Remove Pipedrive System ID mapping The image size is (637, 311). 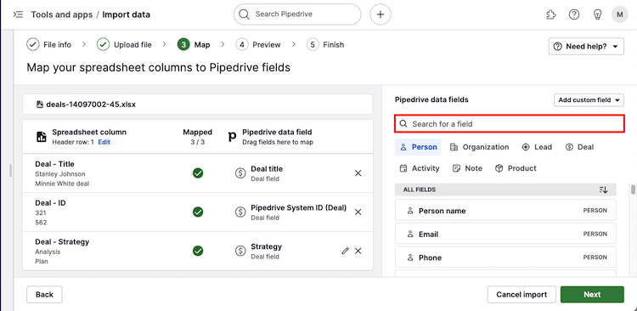358,212
